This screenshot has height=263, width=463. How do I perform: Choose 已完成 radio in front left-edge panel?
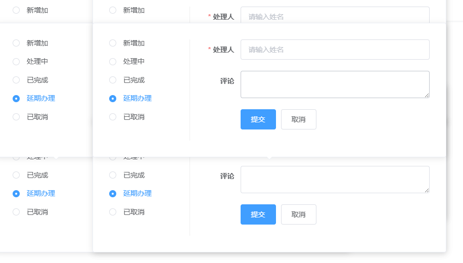16,80
